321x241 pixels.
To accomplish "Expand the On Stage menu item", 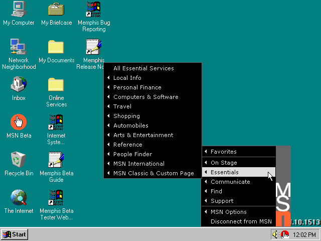I will 239,163.
